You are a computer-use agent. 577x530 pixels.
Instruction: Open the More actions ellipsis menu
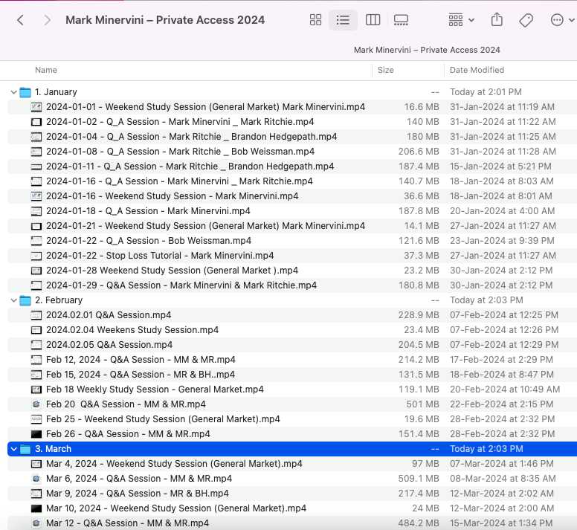[x=562, y=20]
